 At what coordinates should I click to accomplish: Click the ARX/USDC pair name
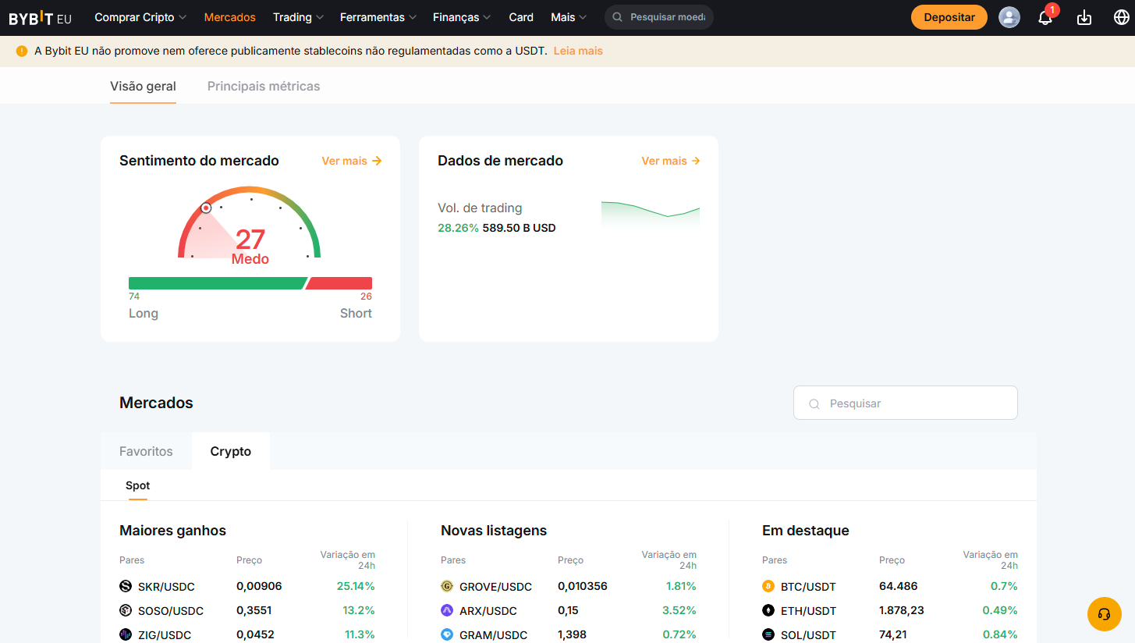click(x=488, y=611)
